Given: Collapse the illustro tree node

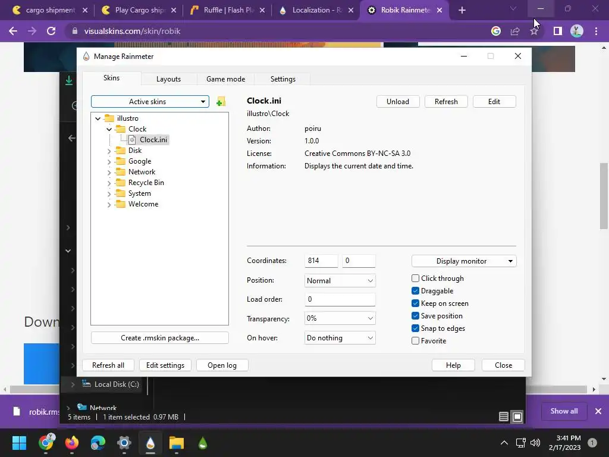Looking at the screenshot, I should point(98,118).
